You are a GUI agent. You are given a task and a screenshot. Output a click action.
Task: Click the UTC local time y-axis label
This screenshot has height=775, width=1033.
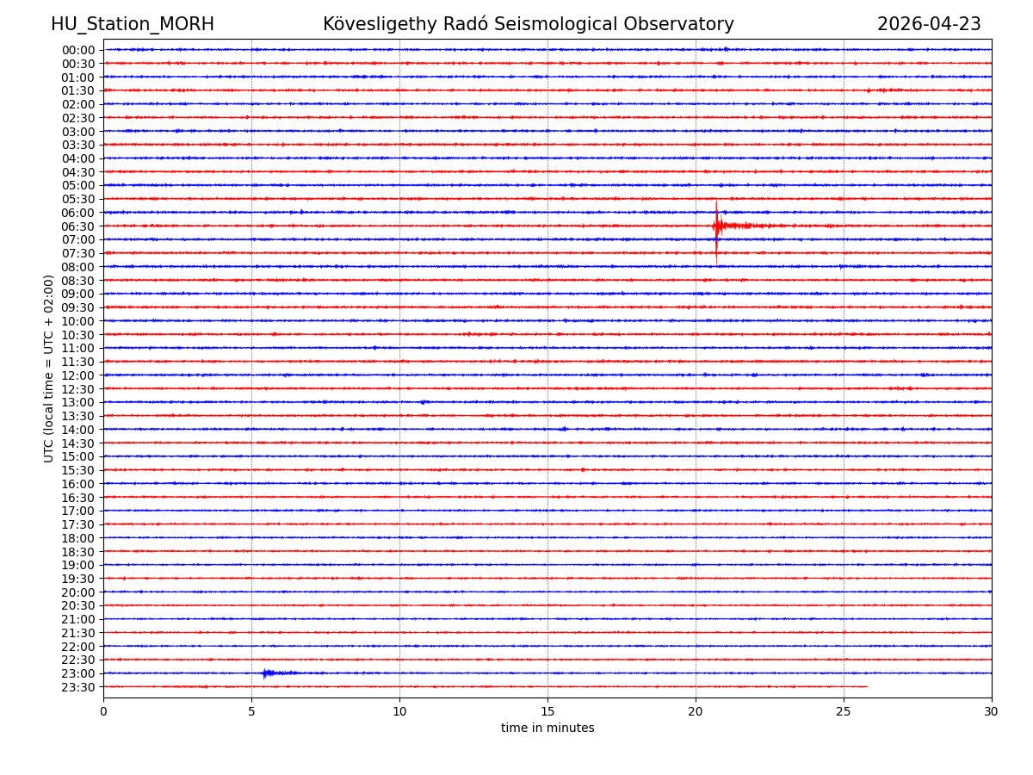point(49,369)
